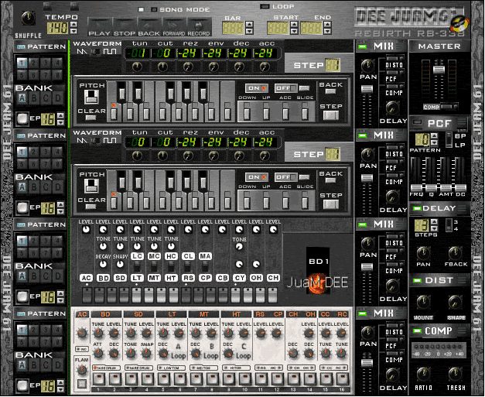Click the top synth mixer's PAN knob
485x397 pixels.
coord(367,65)
